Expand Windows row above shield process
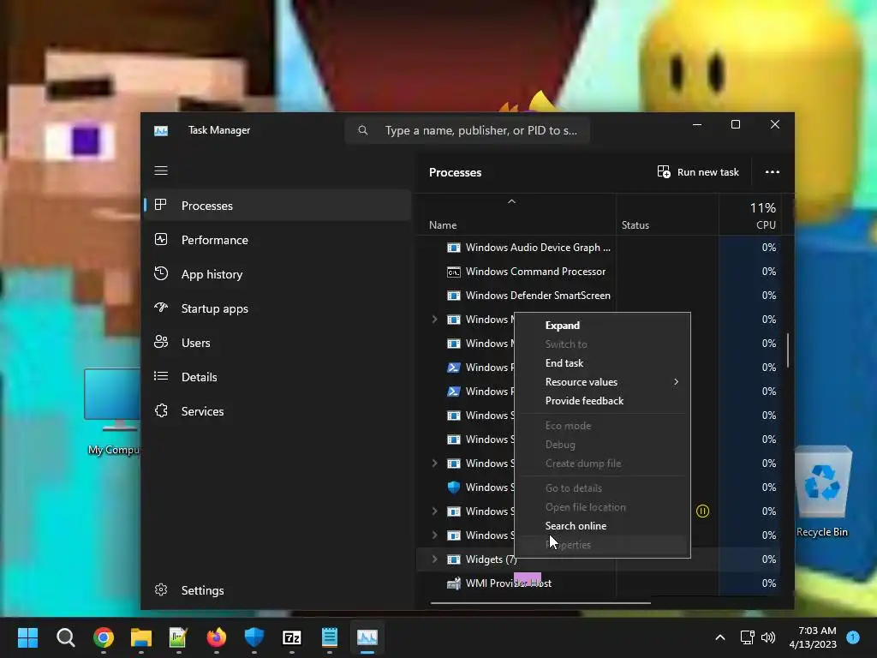The width and height of the screenshot is (877, 658). 434,464
